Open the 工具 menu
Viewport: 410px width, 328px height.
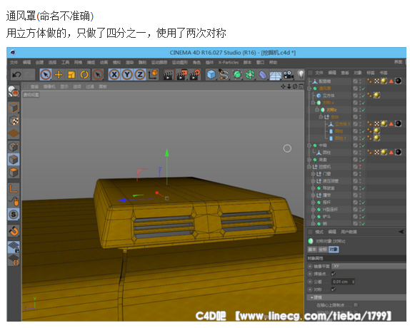(66, 62)
